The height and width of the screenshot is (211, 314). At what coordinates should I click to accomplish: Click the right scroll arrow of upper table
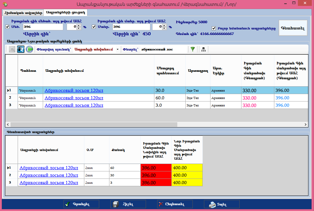(305, 124)
